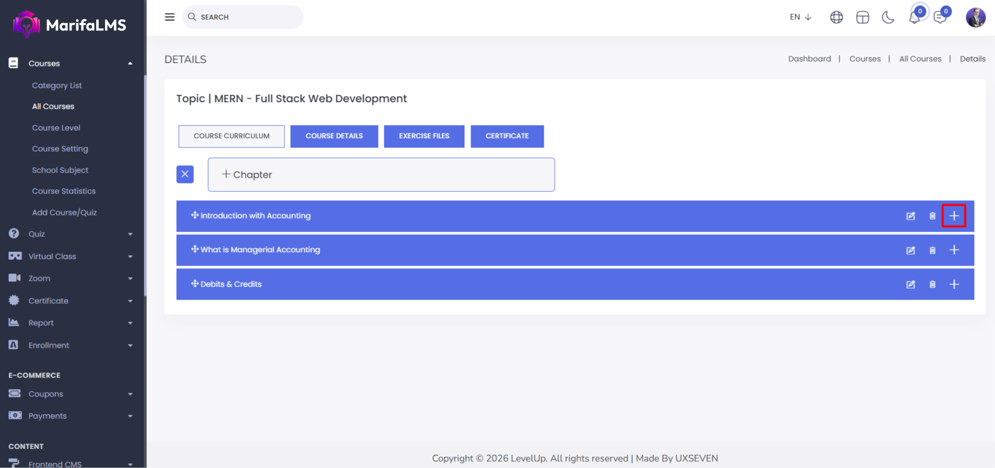The image size is (995, 468).
Task: Add lesson to Debits & Credits chapter
Action: coord(954,284)
